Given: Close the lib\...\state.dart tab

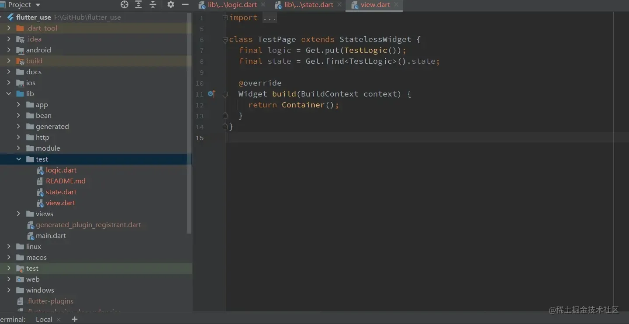Looking at the screenshot, I should 339,5.
